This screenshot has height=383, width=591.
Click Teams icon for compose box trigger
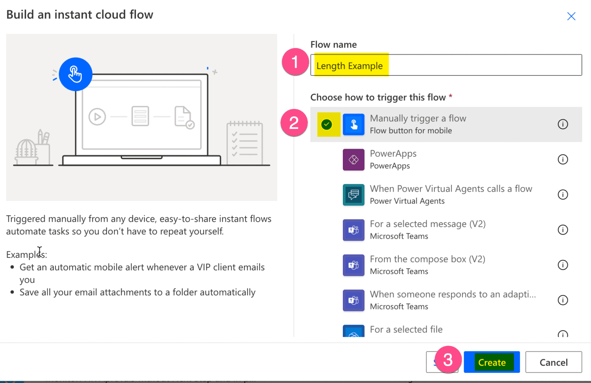click(353, 265)
